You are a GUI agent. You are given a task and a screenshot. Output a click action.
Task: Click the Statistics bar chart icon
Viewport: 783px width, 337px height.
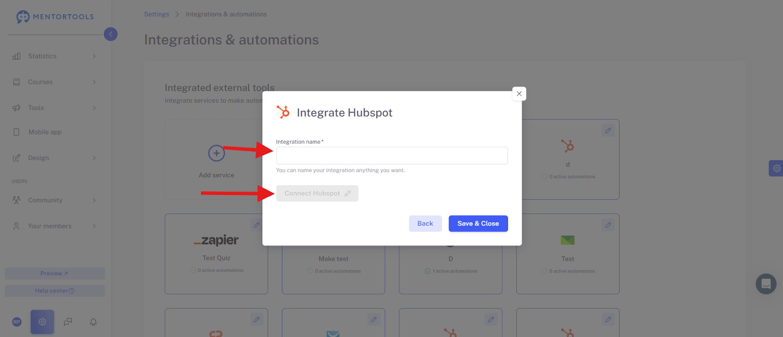click(x=17, y=56)
